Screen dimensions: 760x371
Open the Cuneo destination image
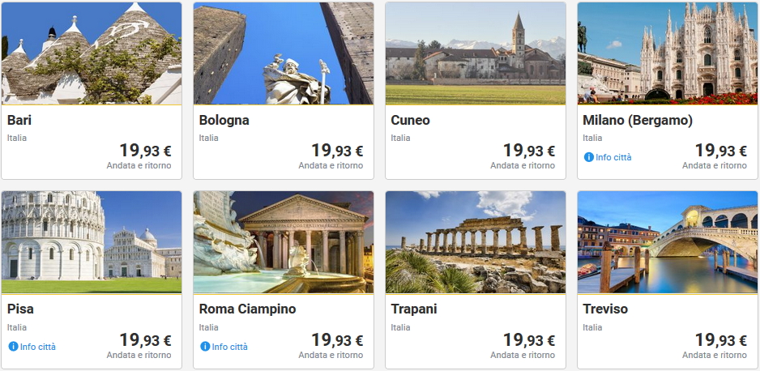tap(476, 53)
